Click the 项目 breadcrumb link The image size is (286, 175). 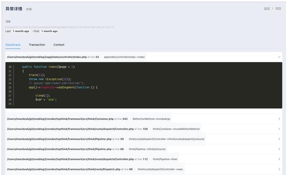[278, 9]
